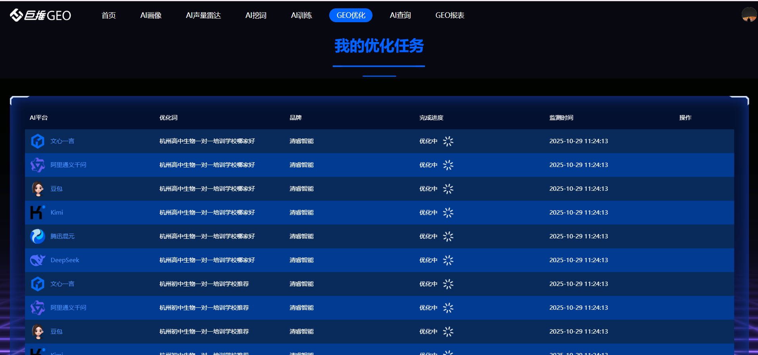Click the DeepSeek whale icon
This screenshot has width=758, height=355.
(38, 260)
